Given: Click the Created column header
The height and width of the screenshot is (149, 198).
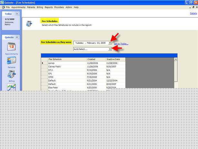Looking at the screenshot, I should click(96, 59).
